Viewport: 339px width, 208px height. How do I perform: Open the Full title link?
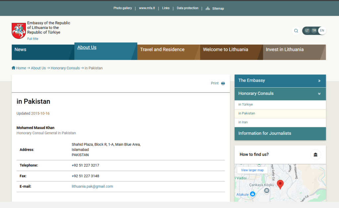(x=33, y=39)
